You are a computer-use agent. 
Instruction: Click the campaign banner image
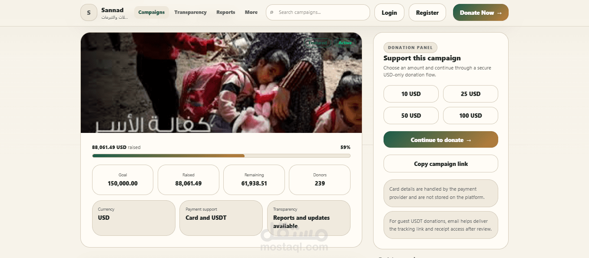[221, 83]
